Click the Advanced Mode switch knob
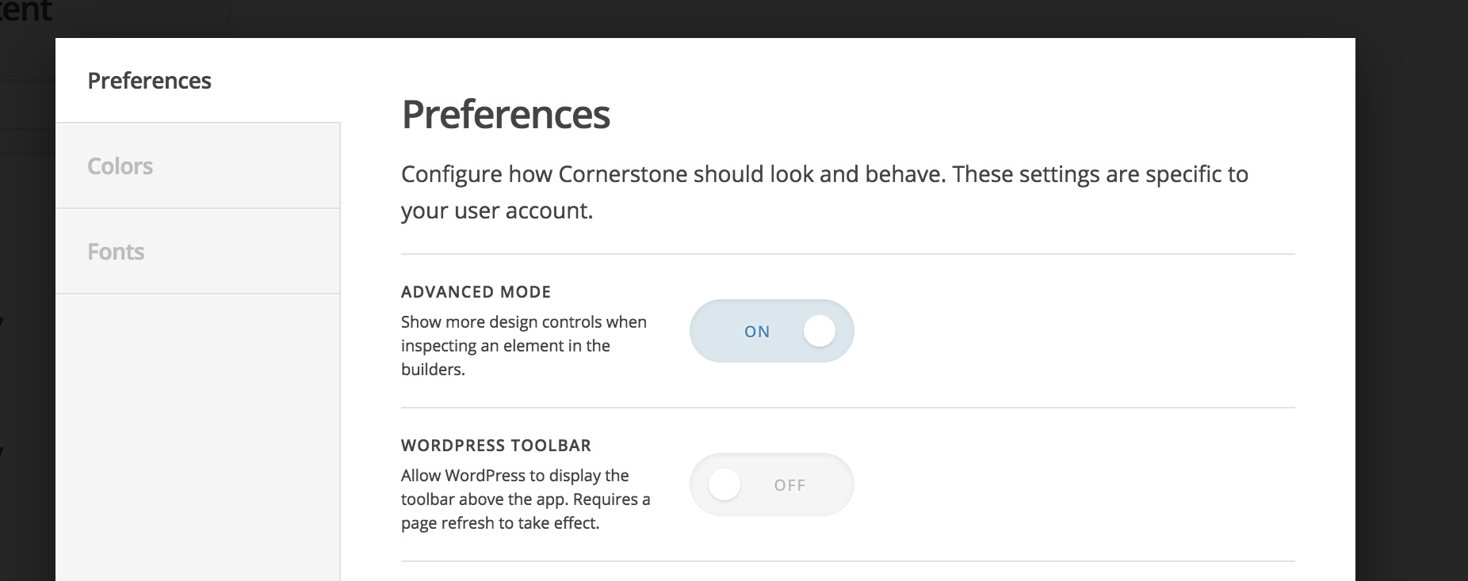Viewport: 1468px width, 581px height. pos(819,331)
